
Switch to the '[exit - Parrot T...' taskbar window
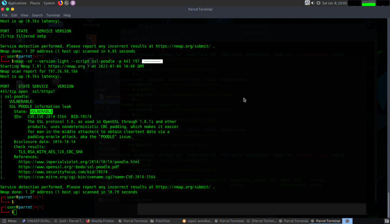pyautogui.click(x=69, y=221)
